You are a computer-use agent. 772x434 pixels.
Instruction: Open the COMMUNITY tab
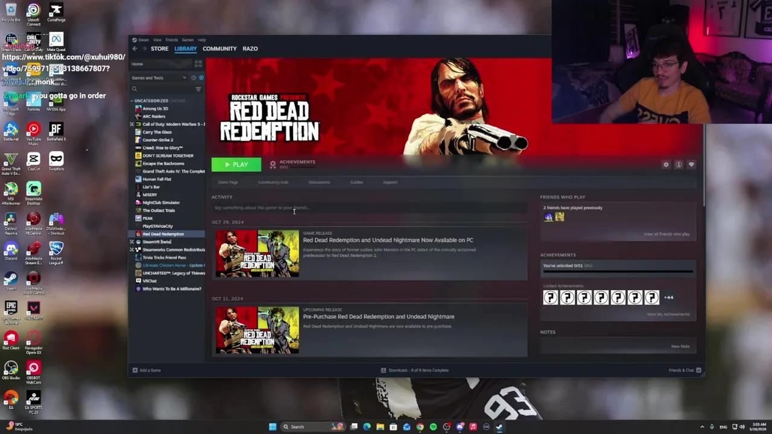[220, 49]
